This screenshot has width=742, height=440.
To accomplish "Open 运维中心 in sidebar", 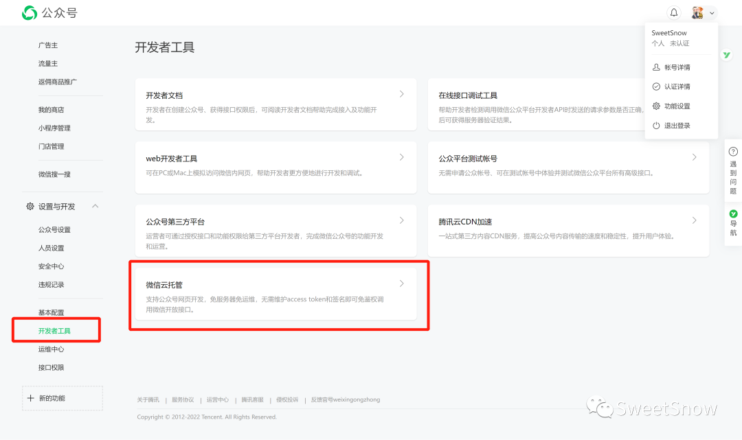I will (51, 349).
